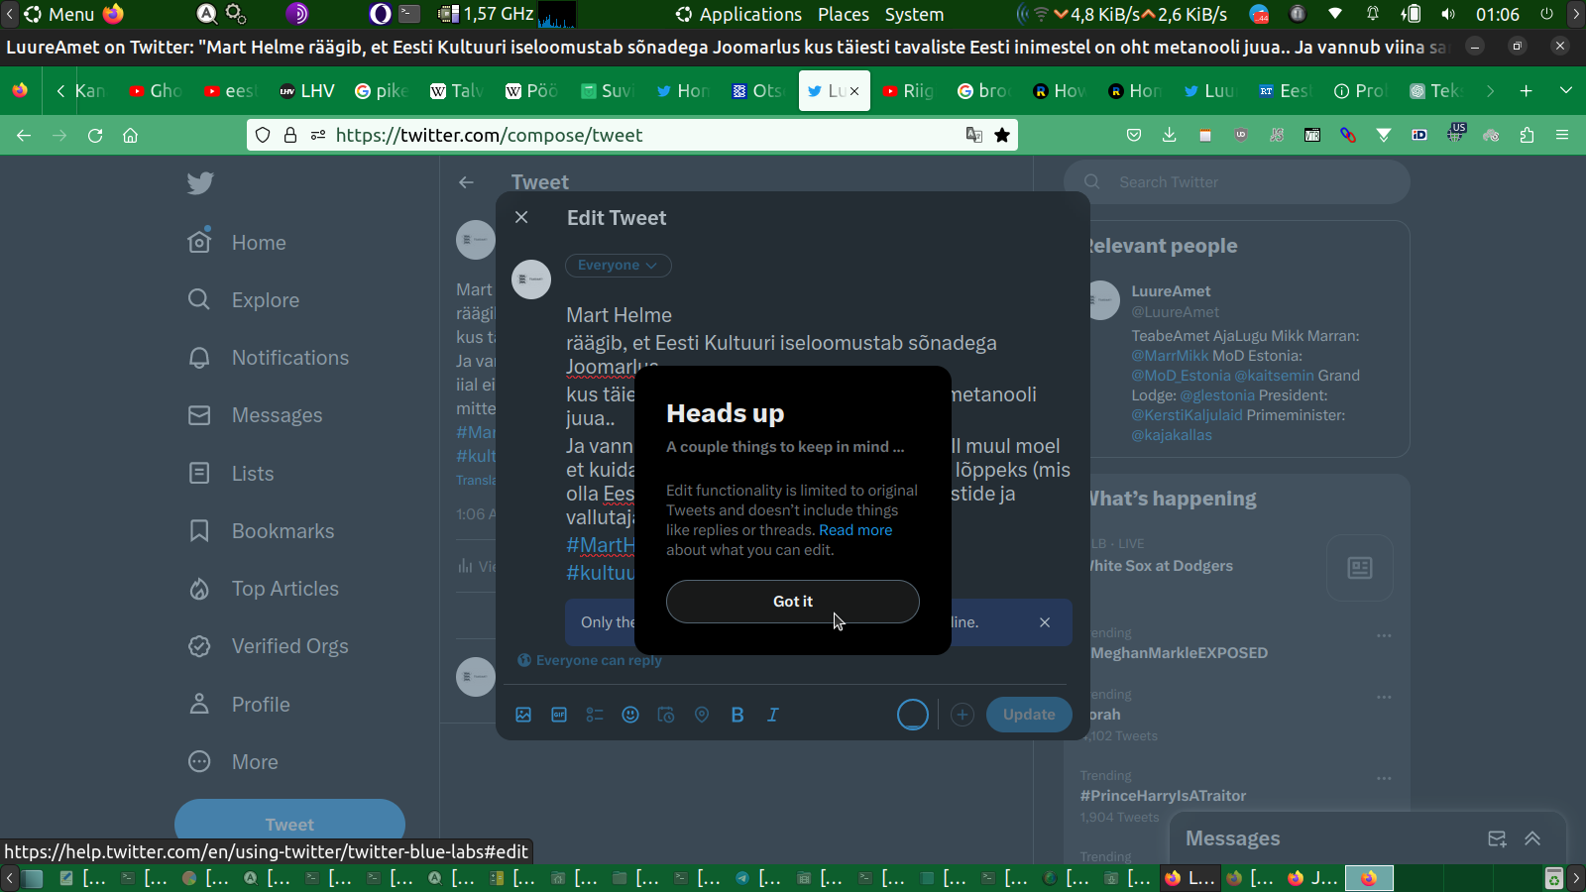The width and height of the screenshot is (1586, 892).
Task: Open the #PrinceHarryIsATraitor trend
Action: pyautogui.click(x=1163, y=796)
